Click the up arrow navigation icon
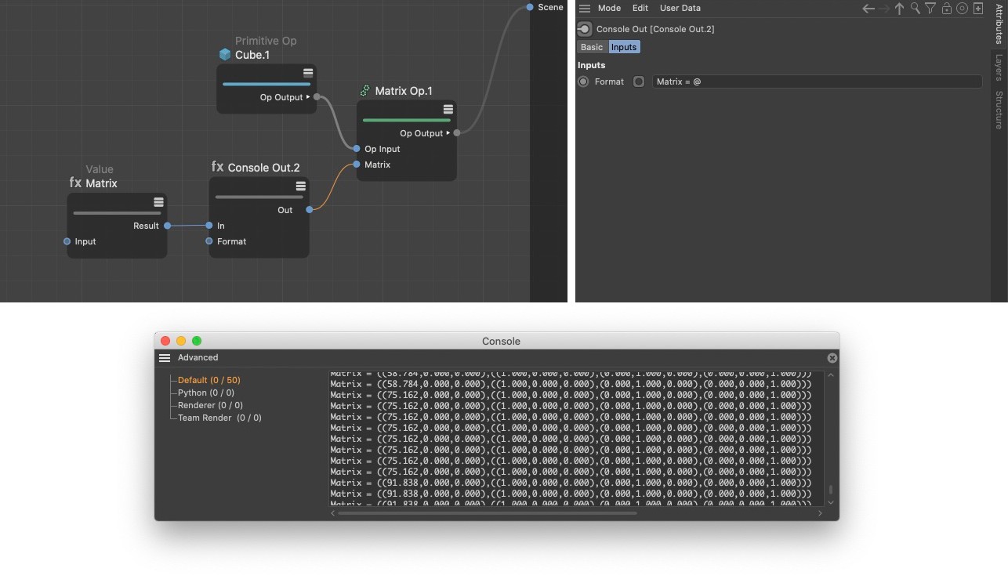Screen dimensions: 1008x579 coord(899,9)
